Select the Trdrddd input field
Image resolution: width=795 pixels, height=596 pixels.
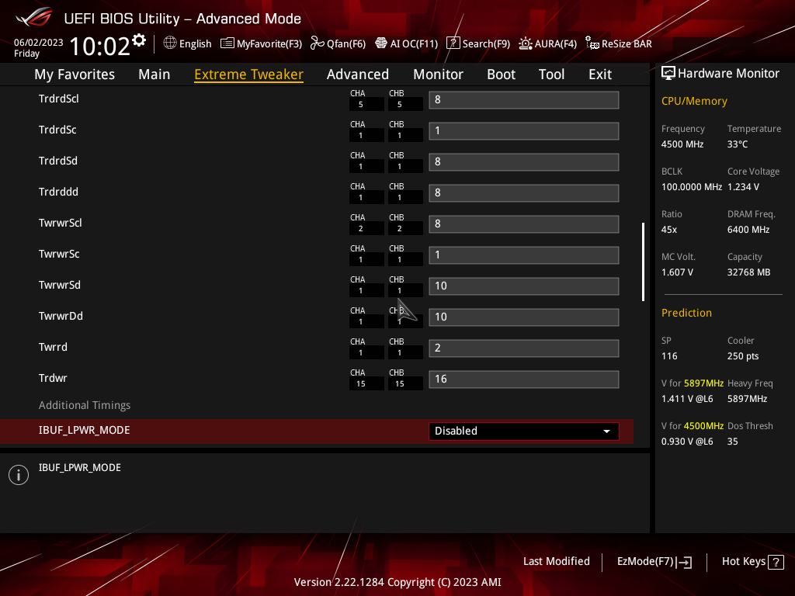524,193
